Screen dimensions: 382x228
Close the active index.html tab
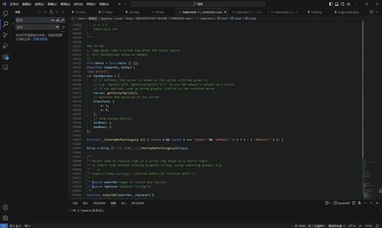pyautogui.click(x=225, y=12)
